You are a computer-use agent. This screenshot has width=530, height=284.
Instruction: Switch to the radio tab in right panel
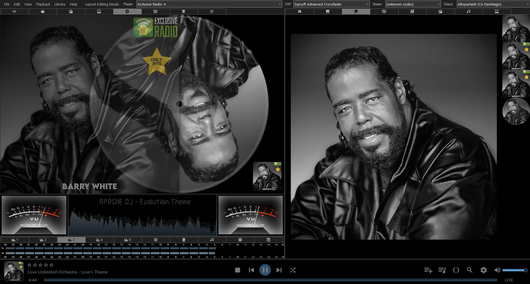[441, 12]
